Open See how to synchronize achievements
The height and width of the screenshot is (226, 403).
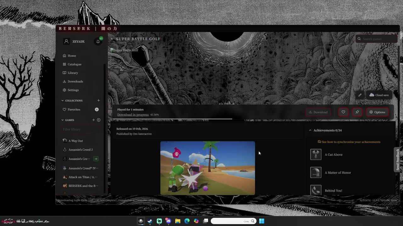coord(349,142)
